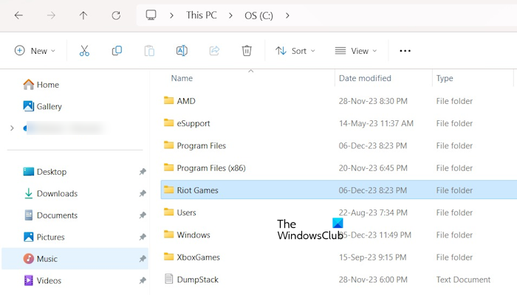
Task: Click the Rename icon in toolbar
Action: (x=182, y=51)
